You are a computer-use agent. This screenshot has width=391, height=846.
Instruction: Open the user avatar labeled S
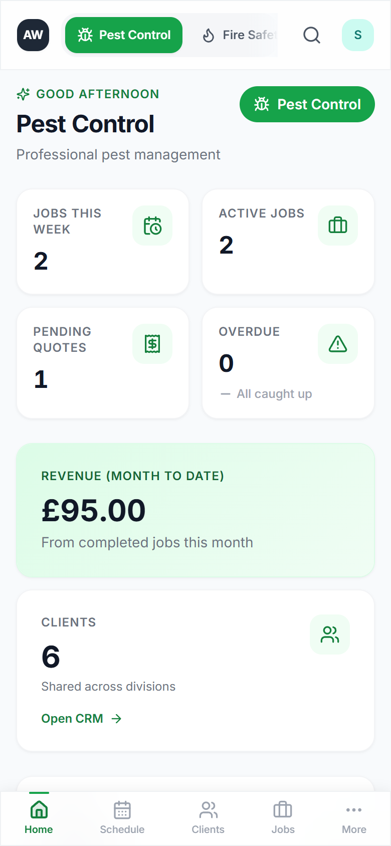[358, 35]
